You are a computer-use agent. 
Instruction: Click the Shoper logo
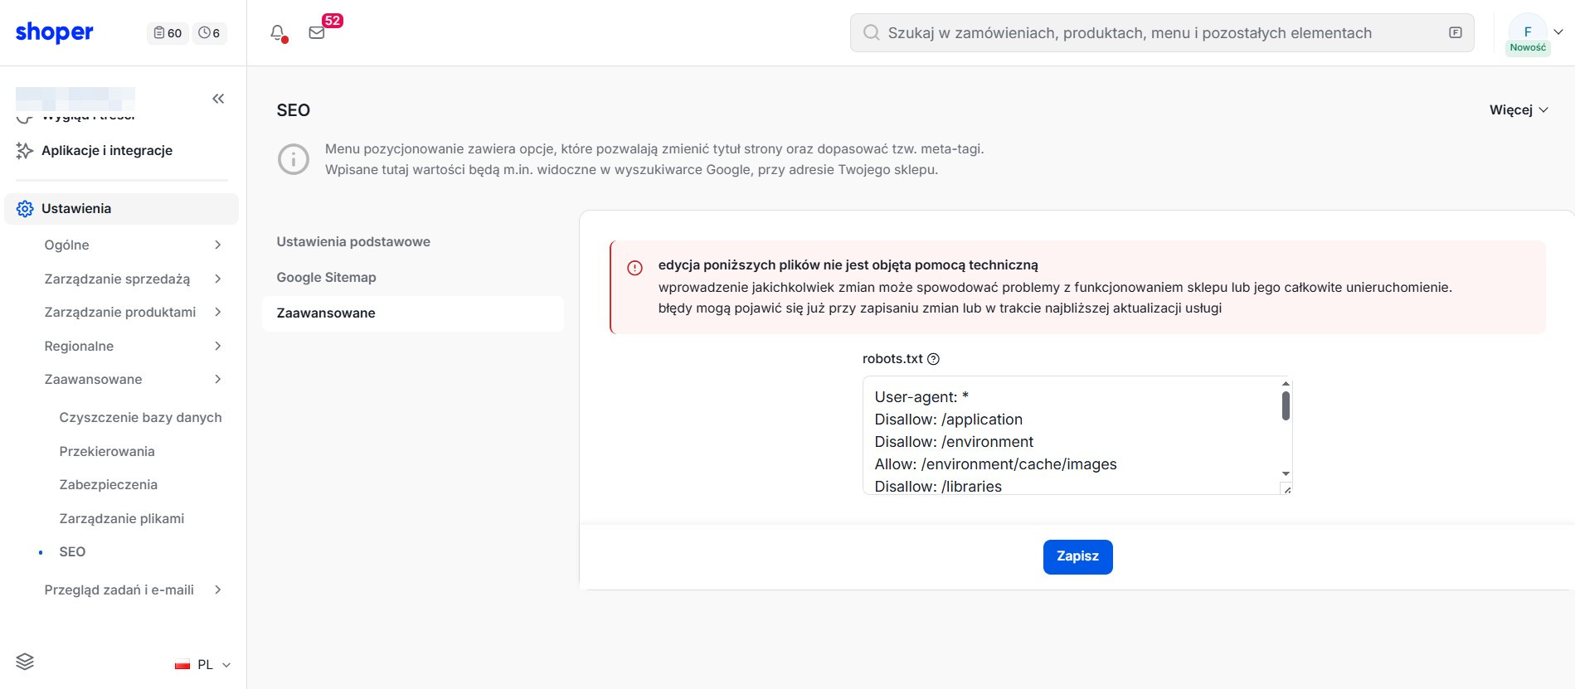point(55,32)
